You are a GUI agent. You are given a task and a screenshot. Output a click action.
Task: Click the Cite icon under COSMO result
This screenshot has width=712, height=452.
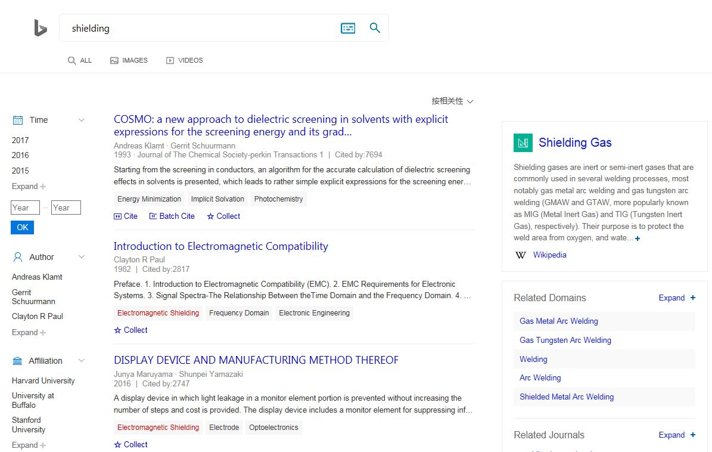coord(118,216)
